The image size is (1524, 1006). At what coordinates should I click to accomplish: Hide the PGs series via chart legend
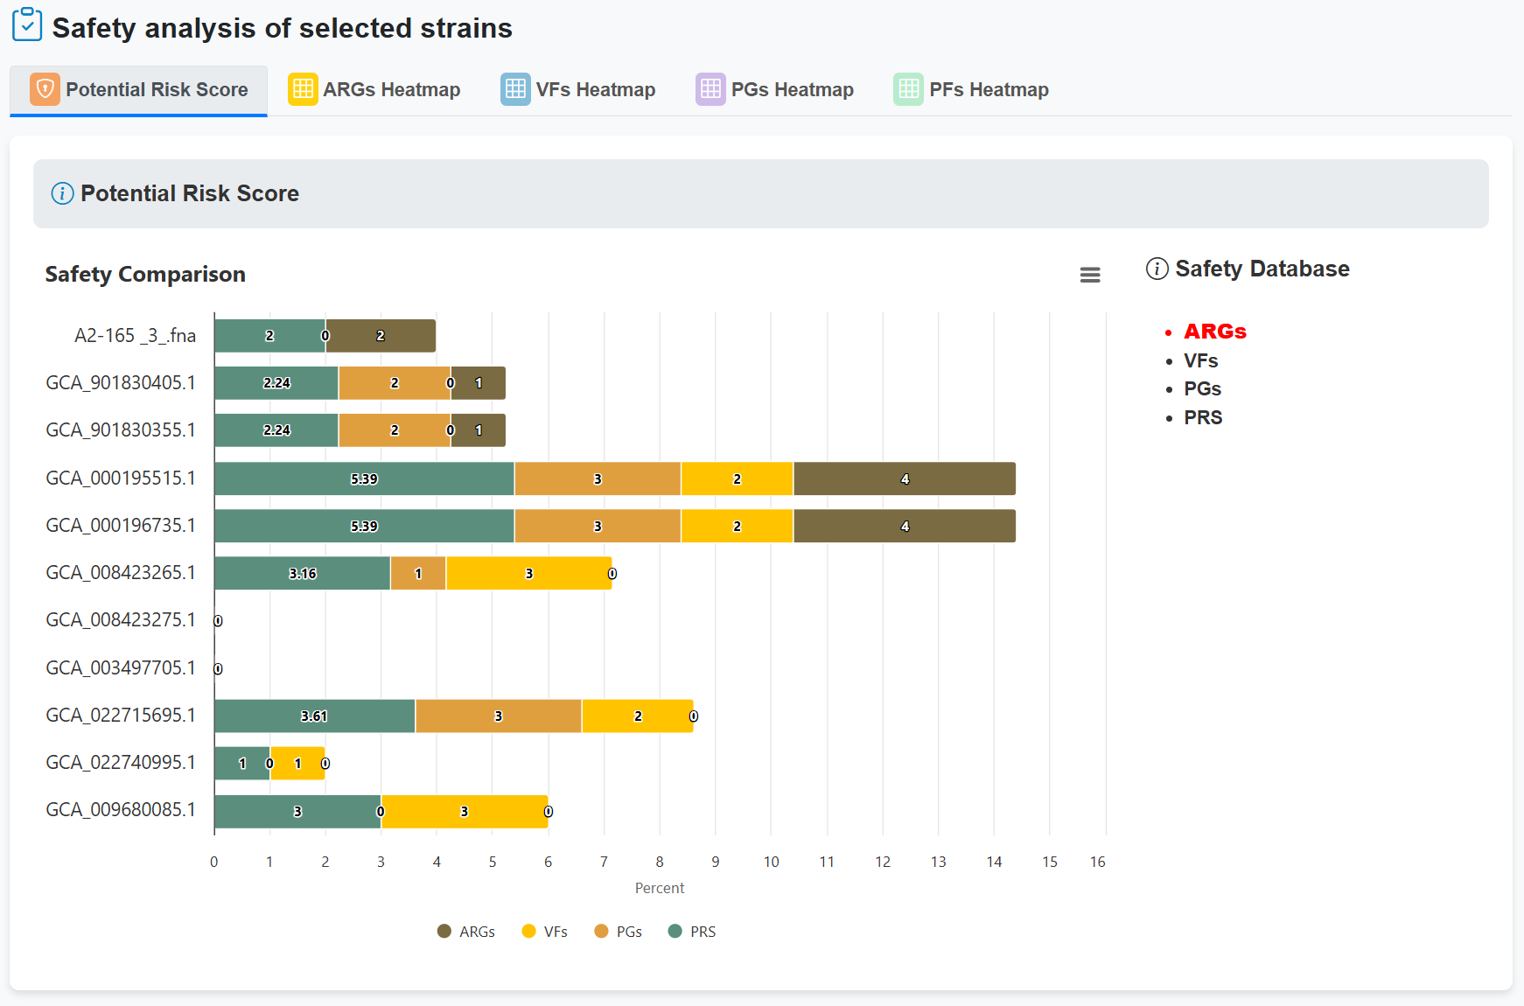click(x=619, y=932)
